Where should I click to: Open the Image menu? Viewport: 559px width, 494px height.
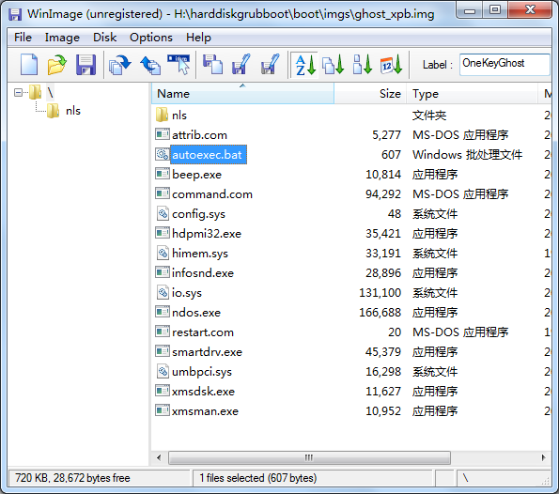62,37
